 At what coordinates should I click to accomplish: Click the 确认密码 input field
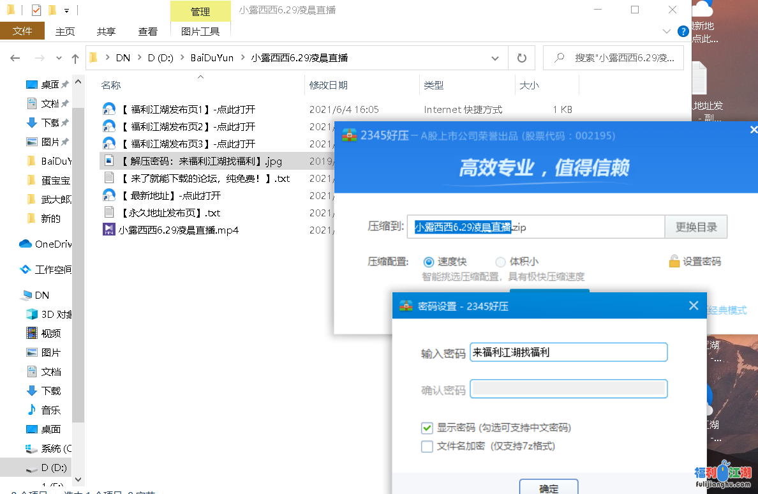(568, 389)
